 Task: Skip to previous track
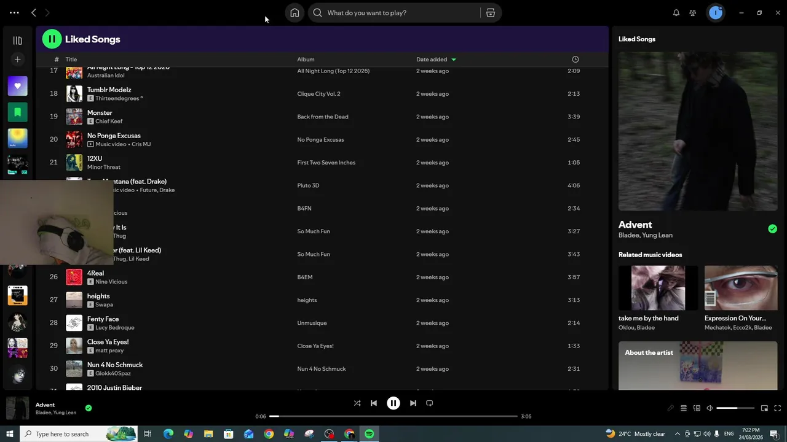click(x=374, y=403)
